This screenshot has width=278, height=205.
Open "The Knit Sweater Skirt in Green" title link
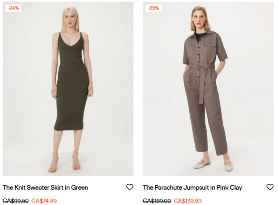[x=45, y=187]
